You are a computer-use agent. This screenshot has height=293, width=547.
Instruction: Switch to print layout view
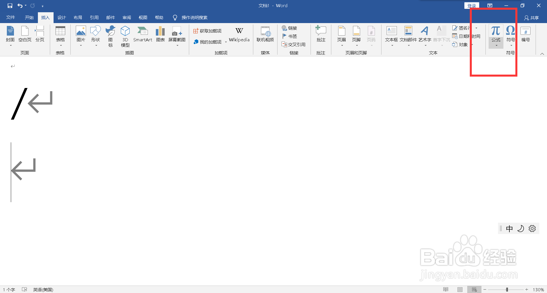tap(460, 290)
